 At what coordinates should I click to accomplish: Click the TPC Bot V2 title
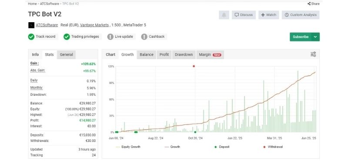point(45,14)
